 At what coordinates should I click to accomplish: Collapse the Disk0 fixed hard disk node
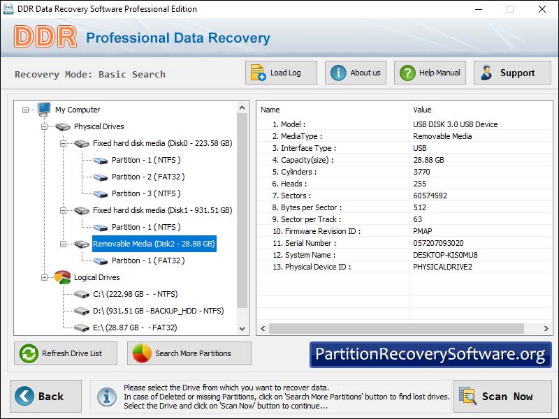coord(64,143)
